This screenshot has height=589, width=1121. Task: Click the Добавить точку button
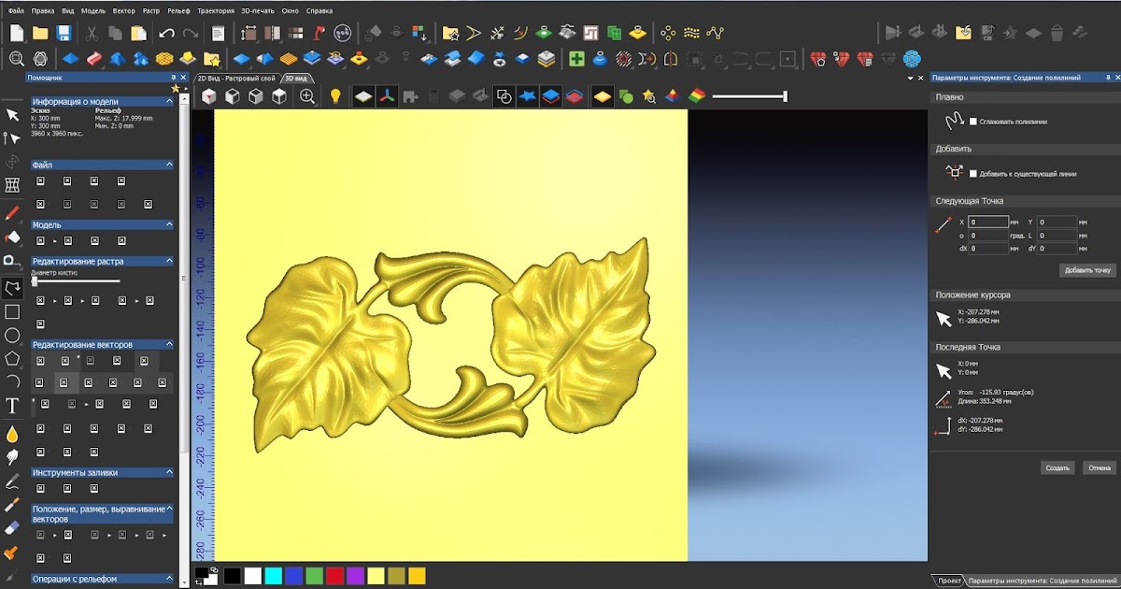pos(1087,270)
